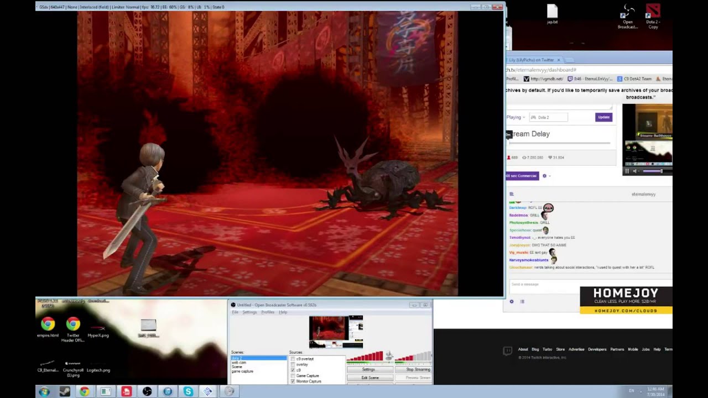The image size is (708, 398).
Task: Open the chat settings gear icon
Action: click(512, 301)
